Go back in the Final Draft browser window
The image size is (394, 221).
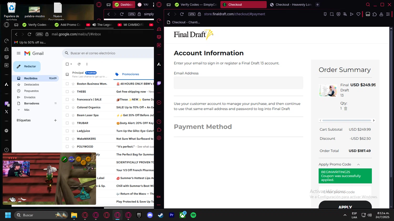point(169,14)
